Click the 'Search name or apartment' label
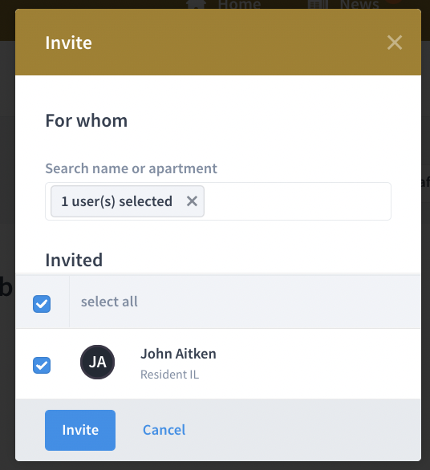430x470 pixels. coord(131,168)
